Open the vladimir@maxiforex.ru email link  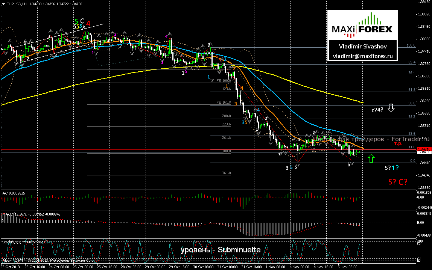tap(363, 56)
